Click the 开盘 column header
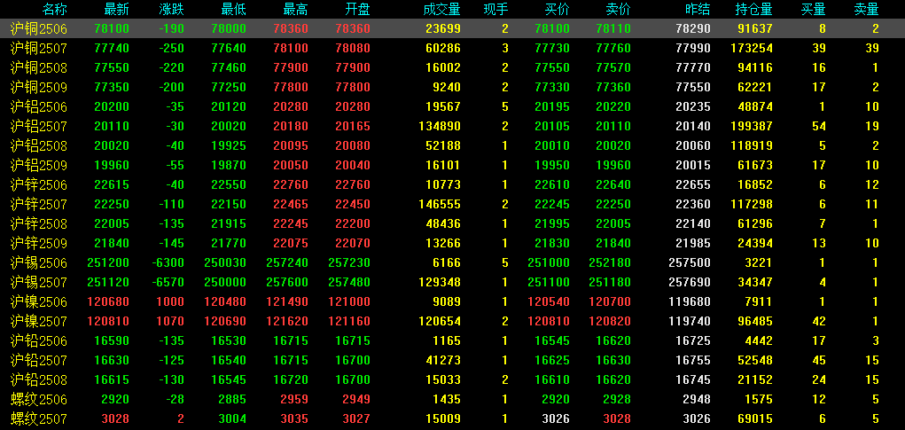Screen dimensions: 905x430 click(358, 9)
